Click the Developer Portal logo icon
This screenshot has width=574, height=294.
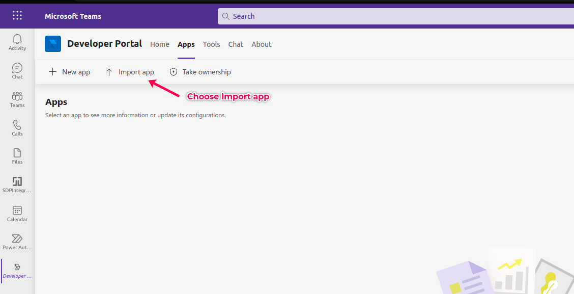pyautogui.click(x=53, y=44)
